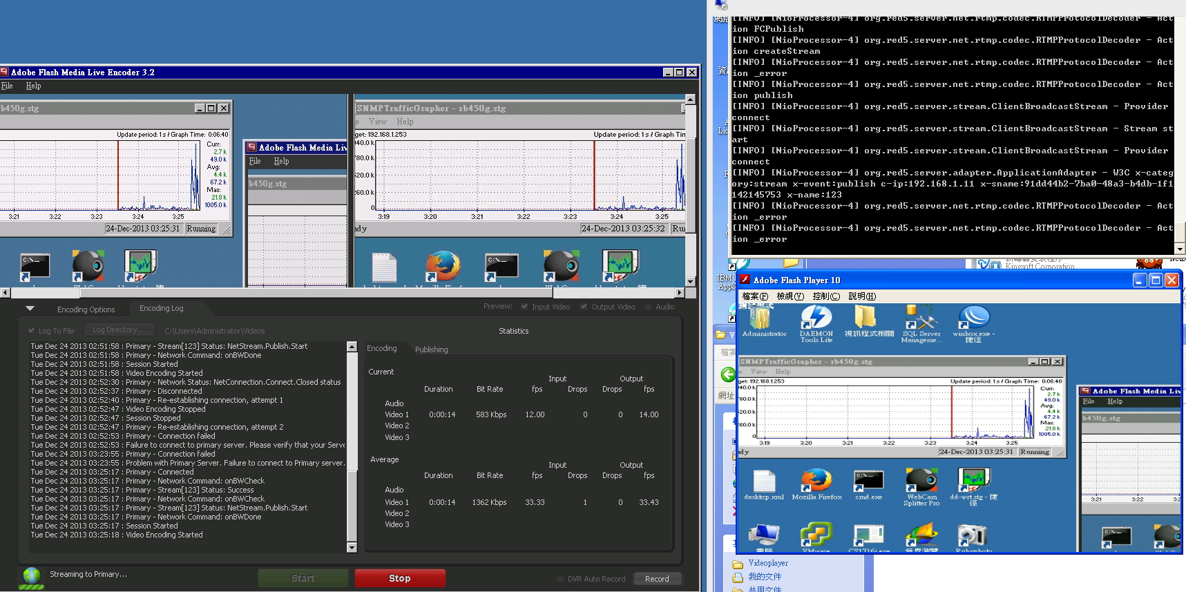
Task: Toggle Log To File checkbox
Action: (x=31, y=331)
